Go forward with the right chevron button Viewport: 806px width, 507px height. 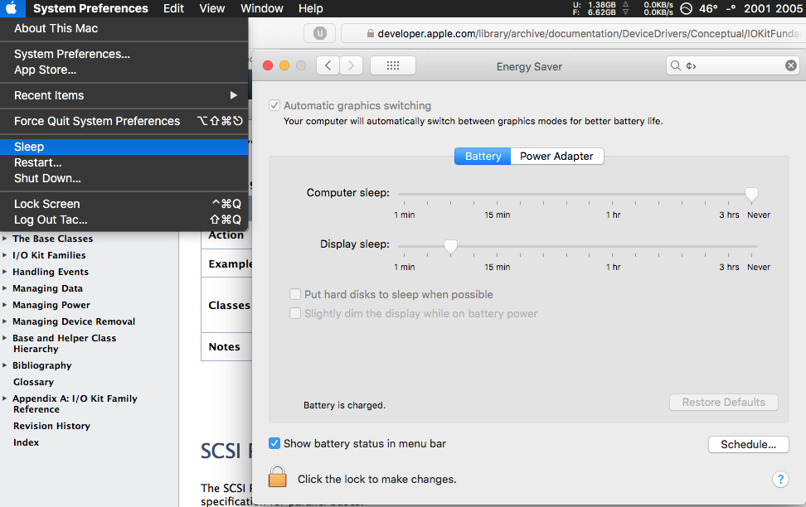click(351, 65)
